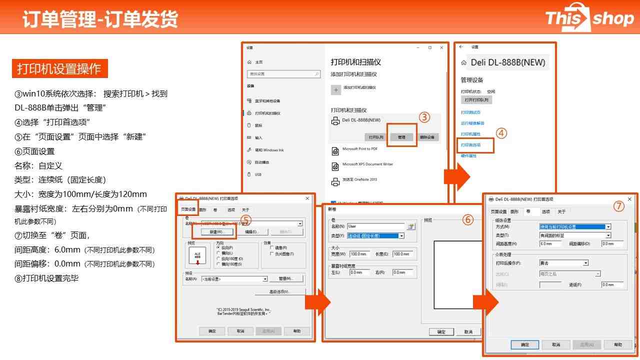
Task: Select the Deli DL-888B(NEW) printer icon in list
Action: (335, 121)
